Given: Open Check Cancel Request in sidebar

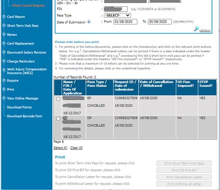Looking at the screenshot, I should (28, 5).
